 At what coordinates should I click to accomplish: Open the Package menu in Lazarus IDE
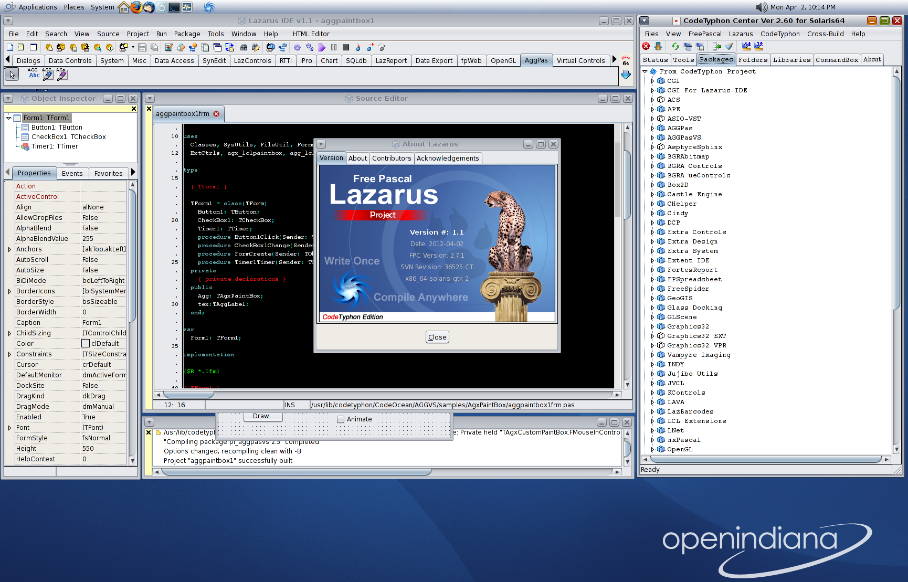[x=187, y=34]
